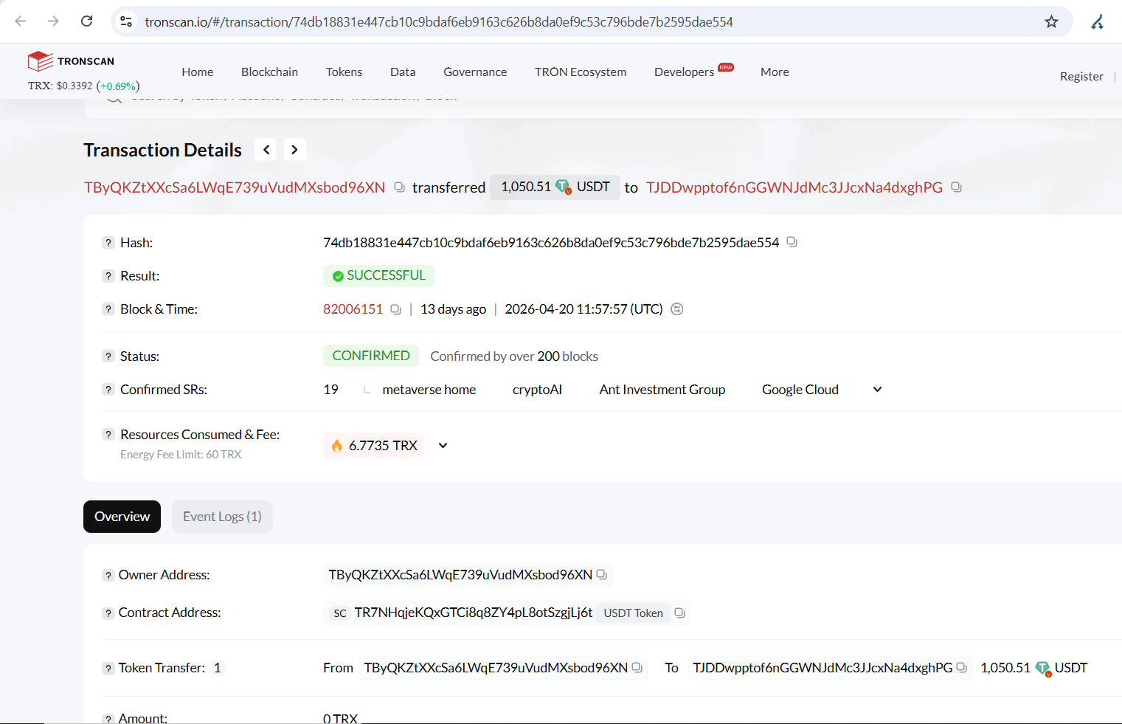
Task: Expand the Confirmed SRs list
Action: 877,390
